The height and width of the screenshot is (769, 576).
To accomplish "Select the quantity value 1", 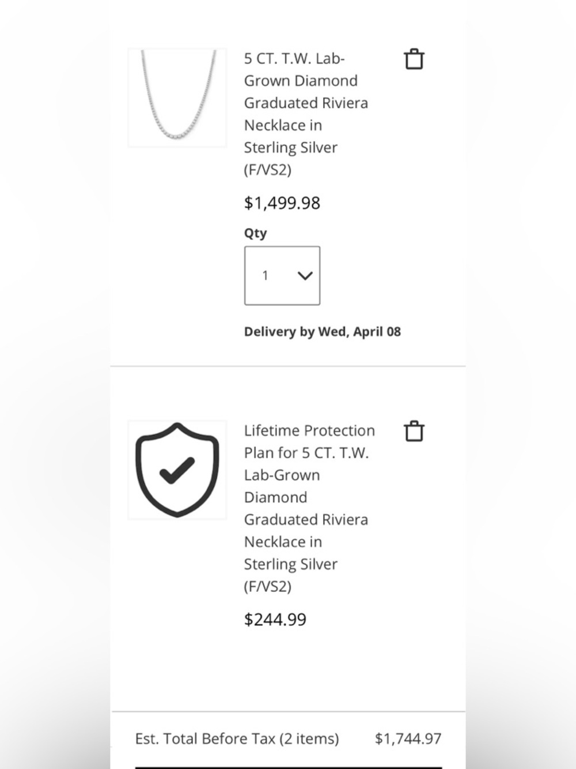I will tap(266, 276).
